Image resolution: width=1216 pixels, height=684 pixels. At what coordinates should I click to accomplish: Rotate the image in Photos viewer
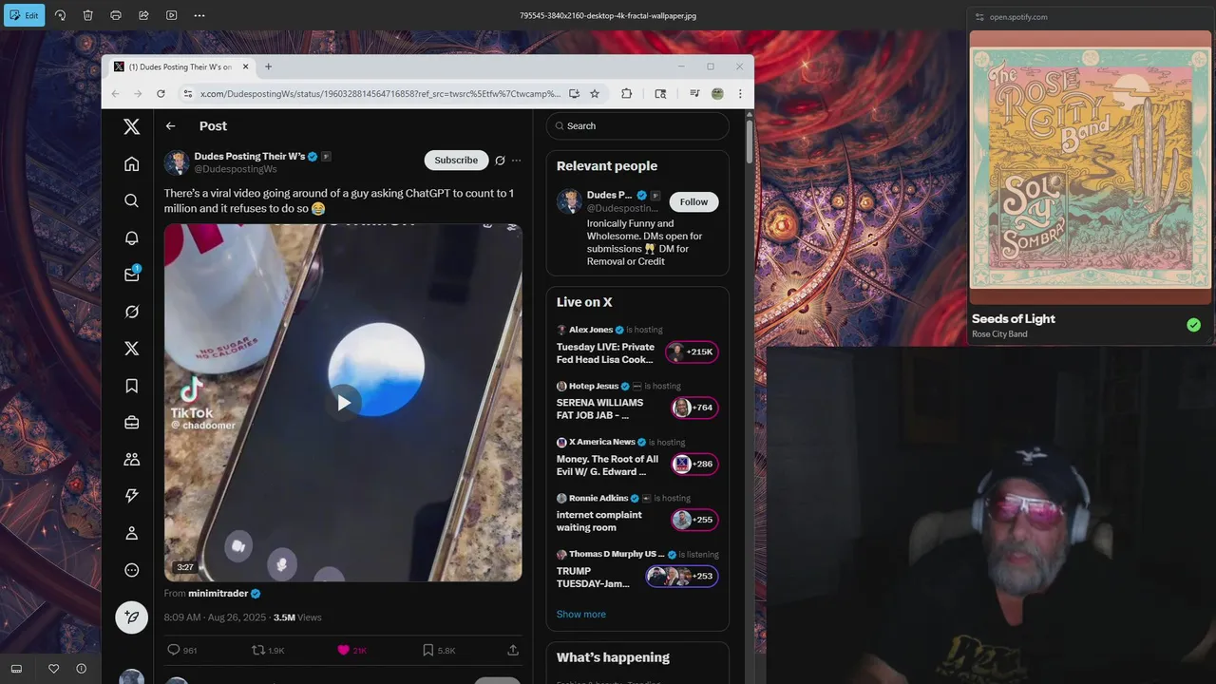click(x=60, y=15)
